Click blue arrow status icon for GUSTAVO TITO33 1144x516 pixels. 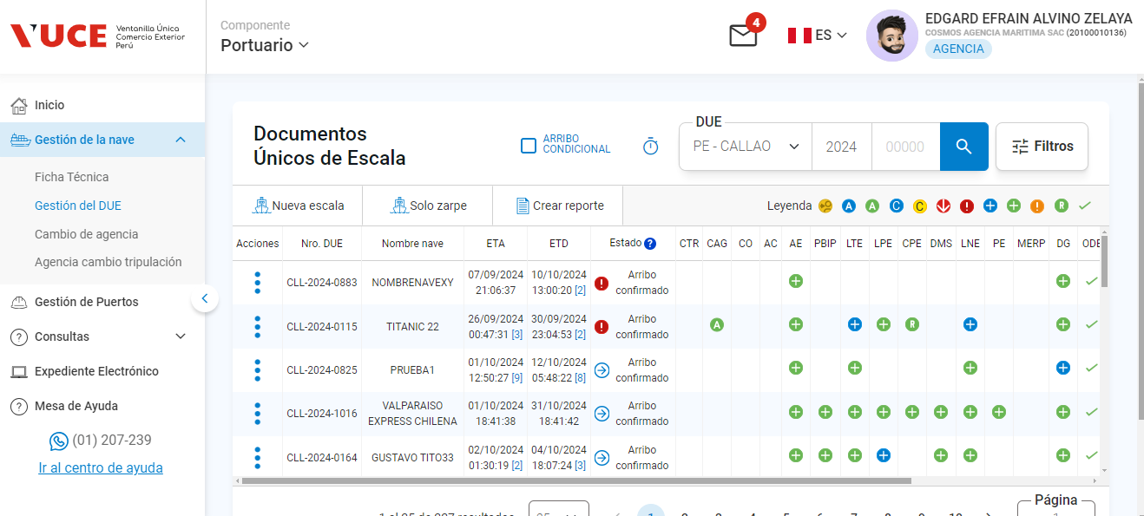602,457
